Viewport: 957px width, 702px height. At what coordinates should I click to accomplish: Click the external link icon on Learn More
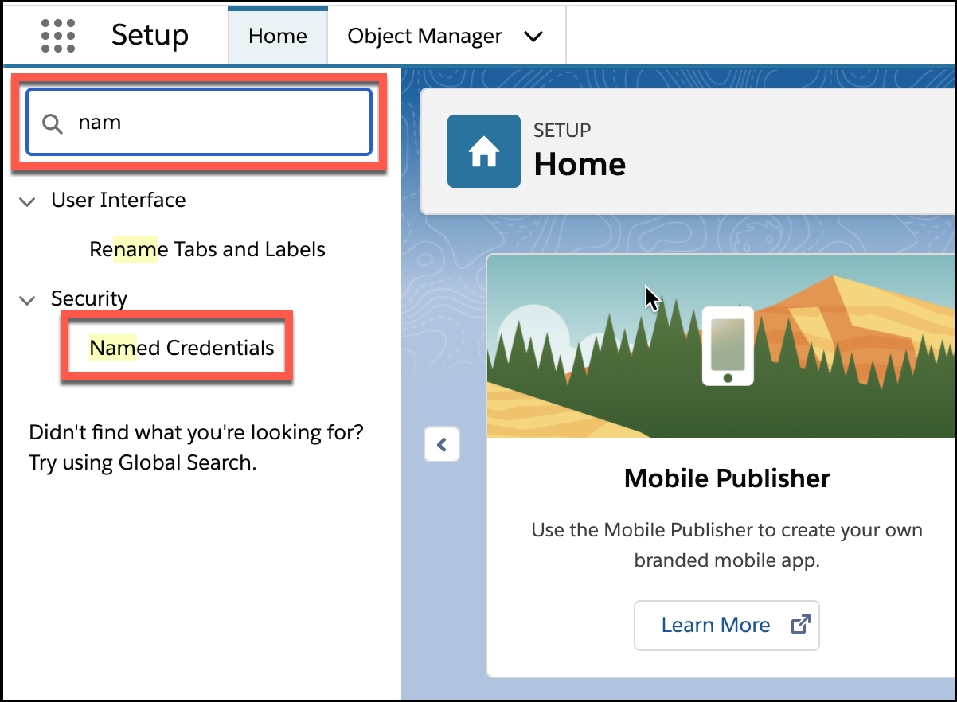coord(799,625)
